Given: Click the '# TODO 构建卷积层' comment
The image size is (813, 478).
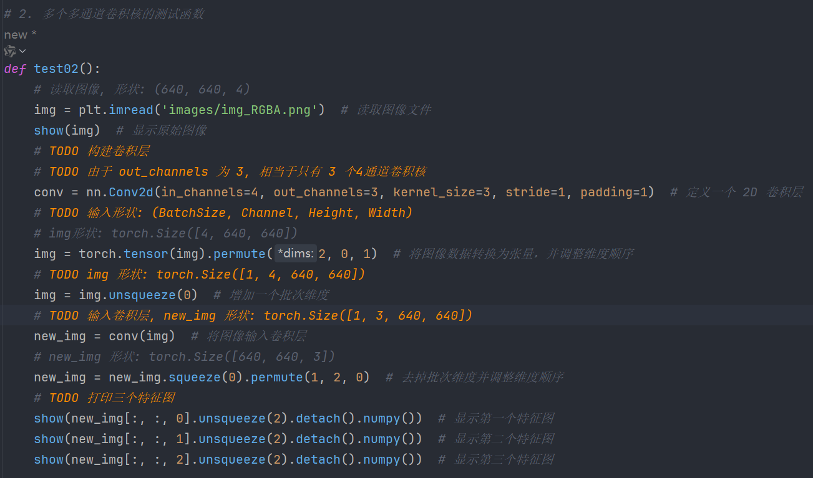Looking at the screenshot, I should (x=92, y=151).
